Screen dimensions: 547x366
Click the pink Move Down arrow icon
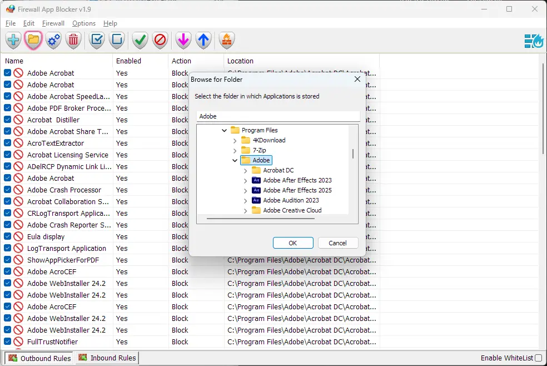183,40
